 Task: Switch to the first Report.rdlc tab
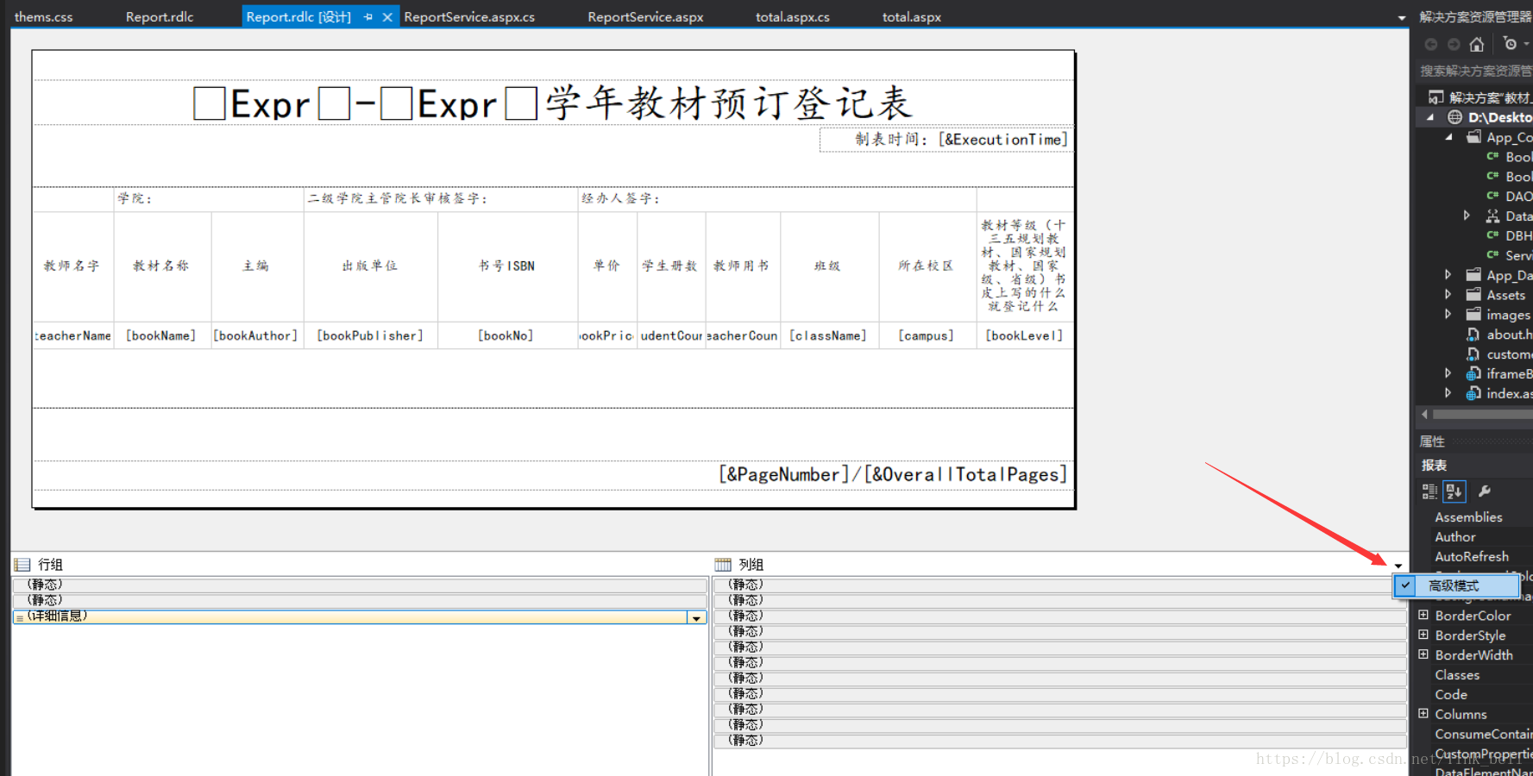point(160,17)
